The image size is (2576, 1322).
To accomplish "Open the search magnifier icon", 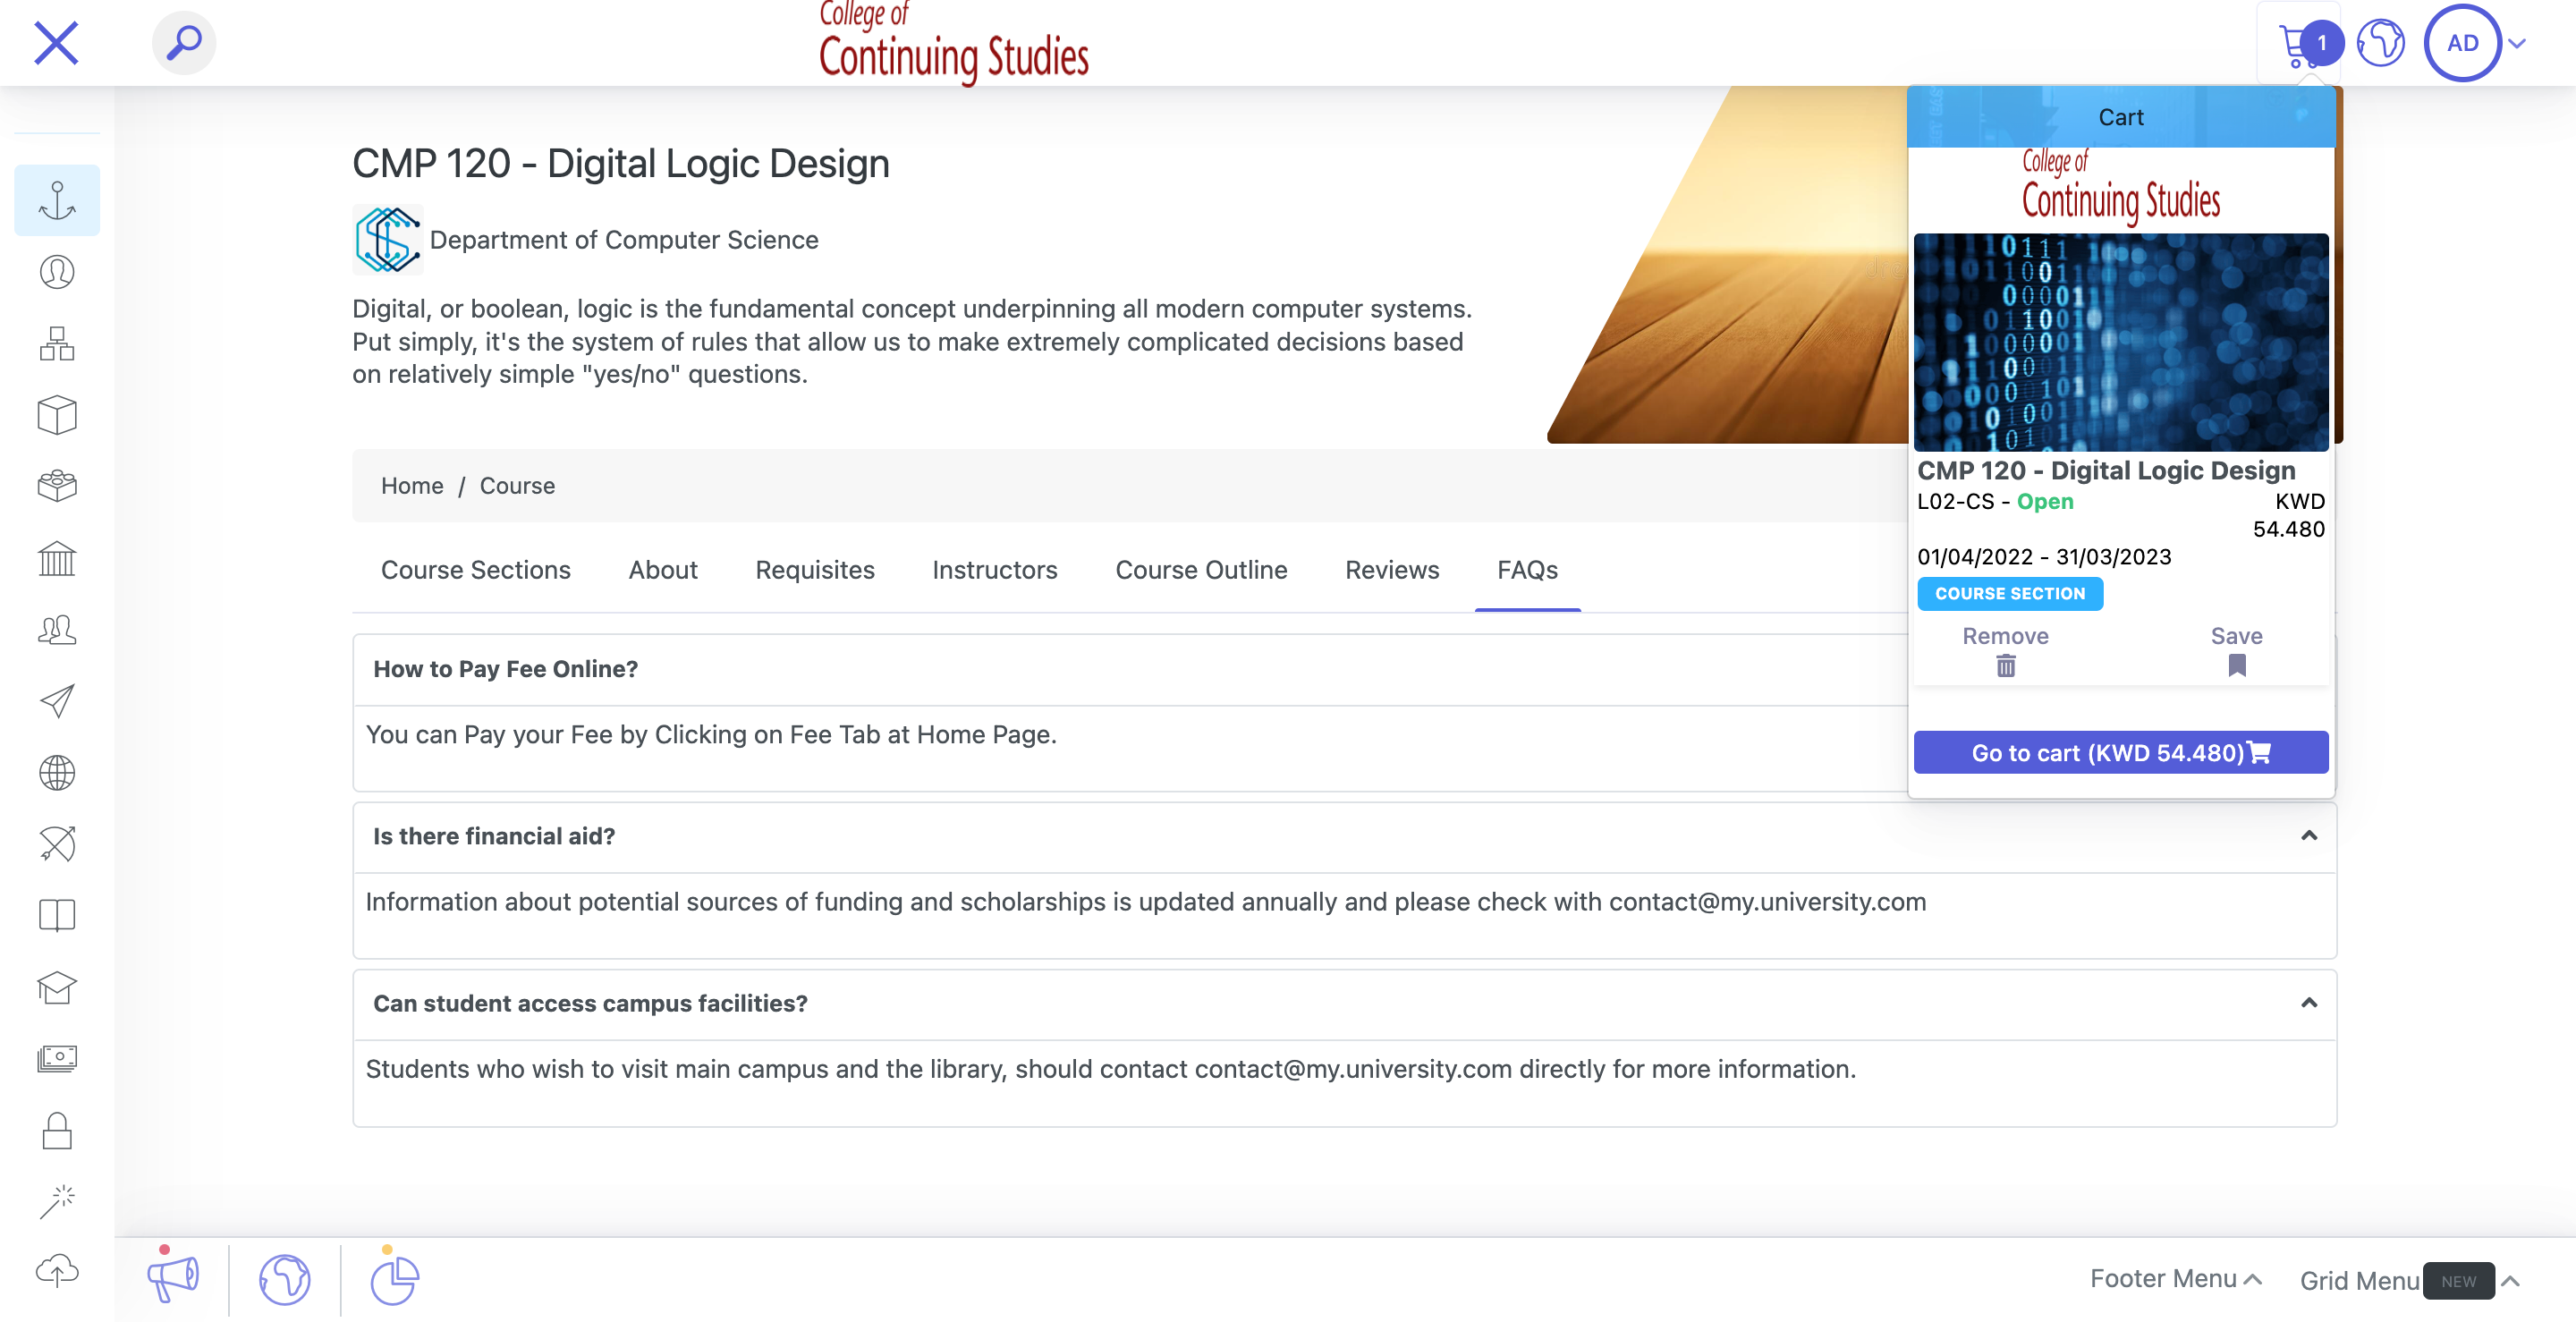I will tap(184, 43).
